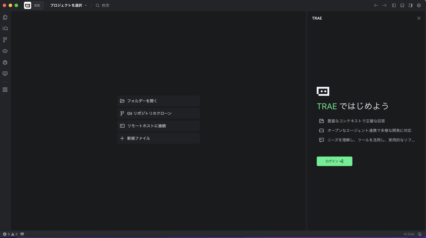Toggle the right AI sidebar layout
The image size is (426, 238).
coord(411,5)
